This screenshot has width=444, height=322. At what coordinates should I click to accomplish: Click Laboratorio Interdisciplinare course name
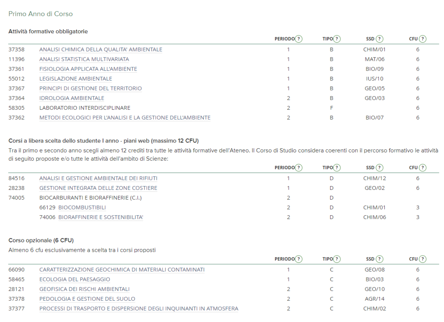tap(85, 108)
